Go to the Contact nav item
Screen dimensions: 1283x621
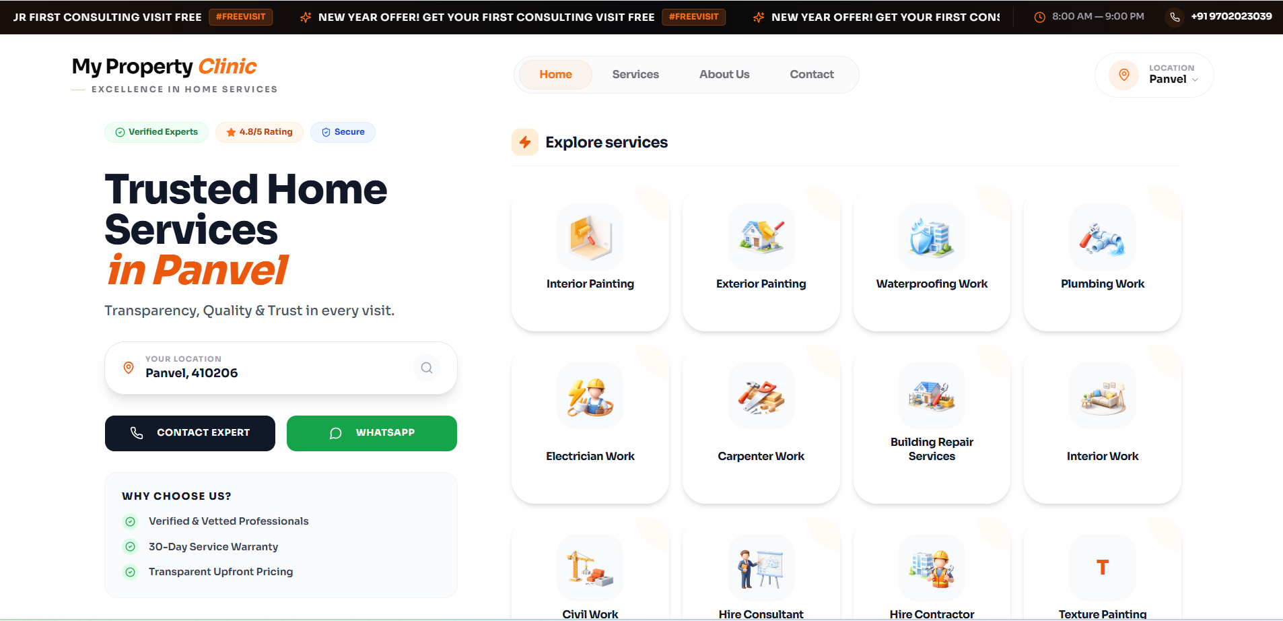(812, 74)
